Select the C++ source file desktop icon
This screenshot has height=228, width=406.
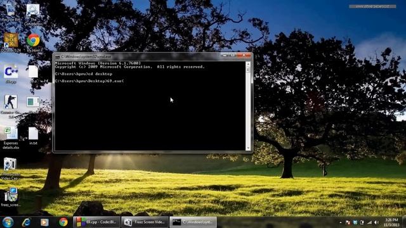(x=11, y=74)
